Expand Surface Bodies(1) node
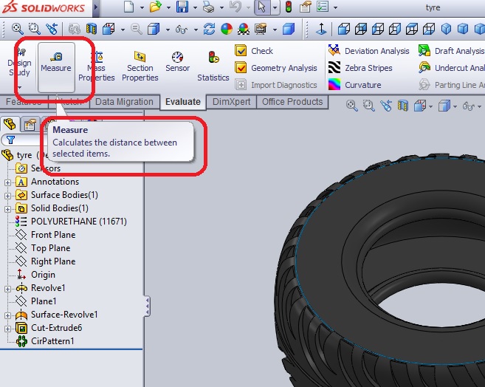 pos(7,196)
